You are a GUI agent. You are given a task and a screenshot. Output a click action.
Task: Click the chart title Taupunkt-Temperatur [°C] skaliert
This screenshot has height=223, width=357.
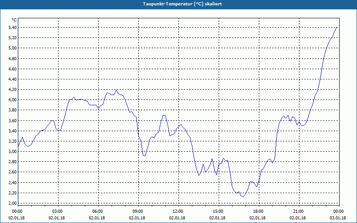pos(183,4)
